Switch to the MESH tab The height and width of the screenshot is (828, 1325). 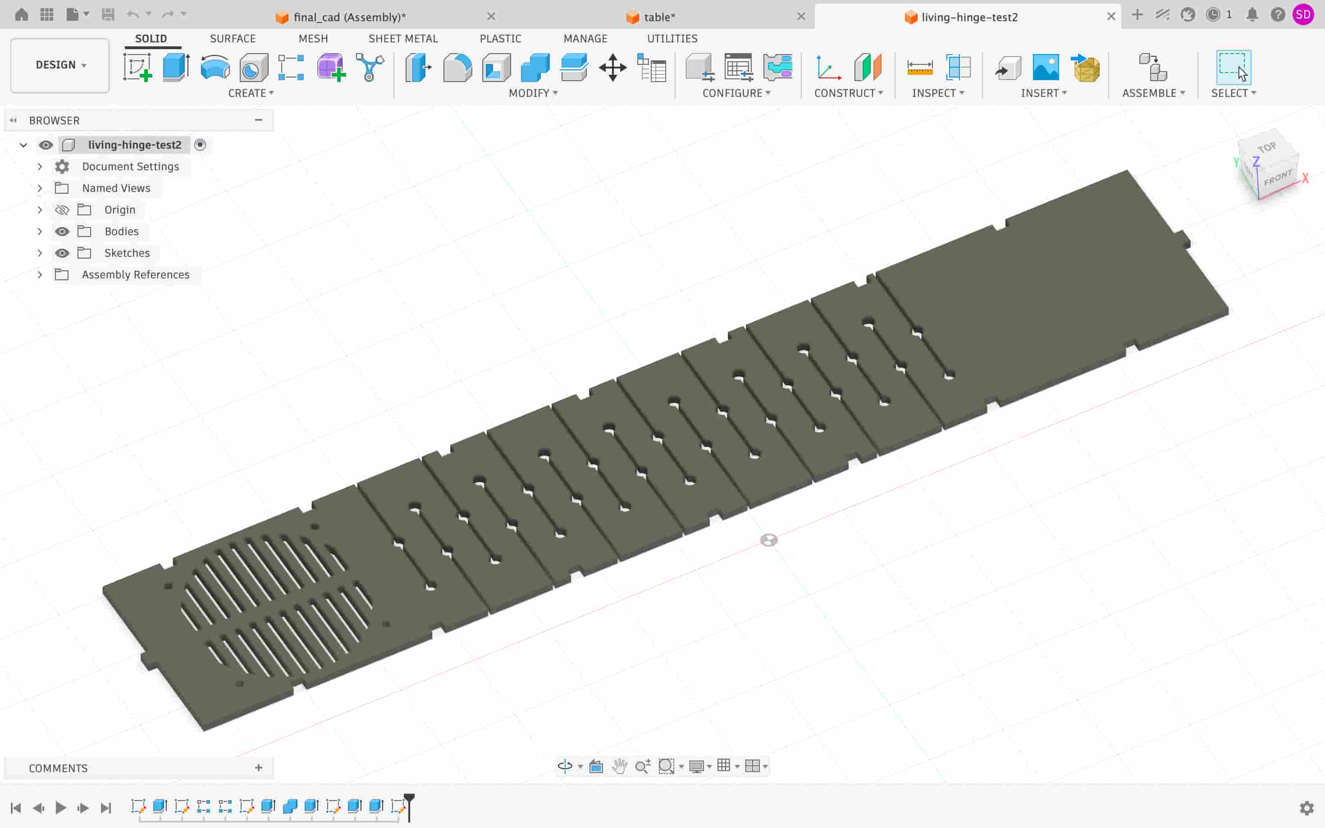[x=313, y=38]
